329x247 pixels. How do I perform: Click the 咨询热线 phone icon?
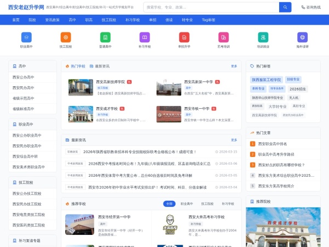303,7
